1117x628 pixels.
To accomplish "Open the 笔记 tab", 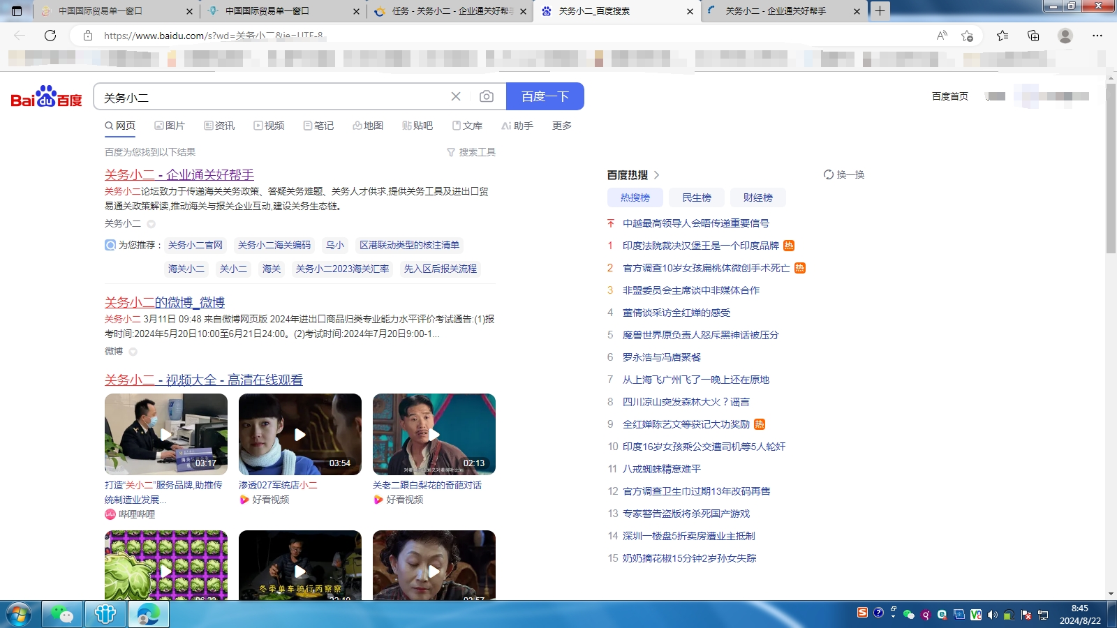I will click(x=318, y=126).
